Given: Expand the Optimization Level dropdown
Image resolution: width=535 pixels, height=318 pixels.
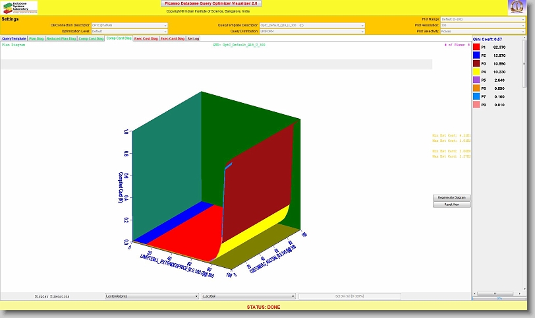Looking at the screenshot, I should (x=129, y=31).
